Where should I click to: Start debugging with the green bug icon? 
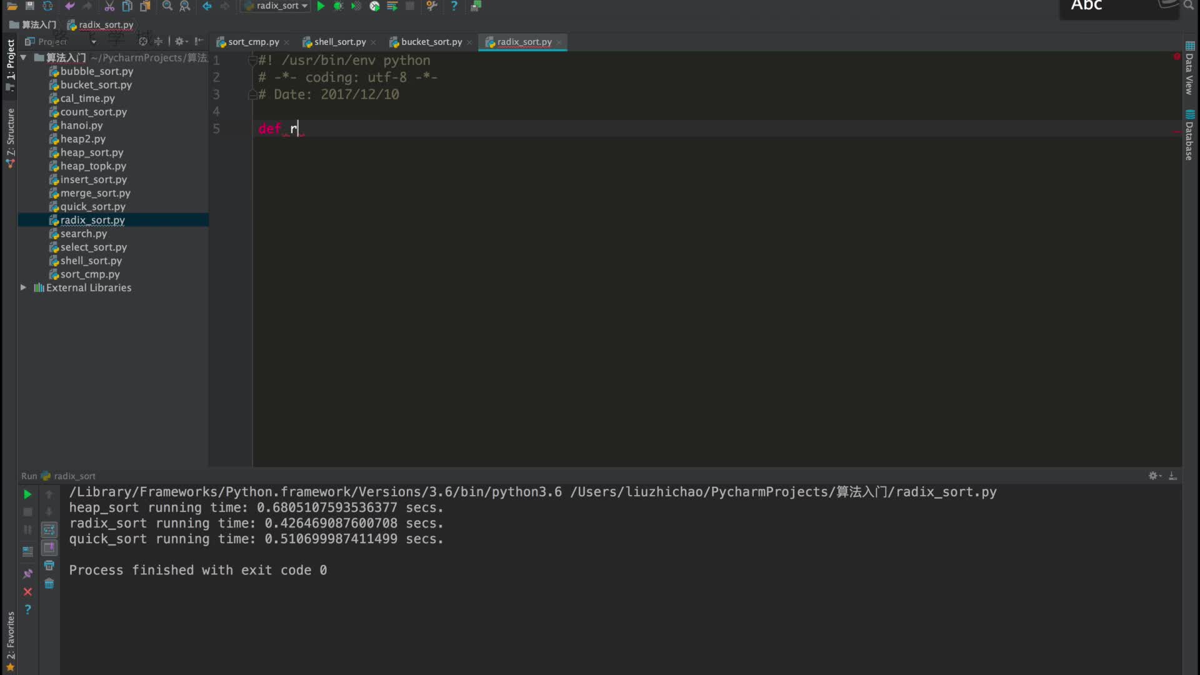338,6
